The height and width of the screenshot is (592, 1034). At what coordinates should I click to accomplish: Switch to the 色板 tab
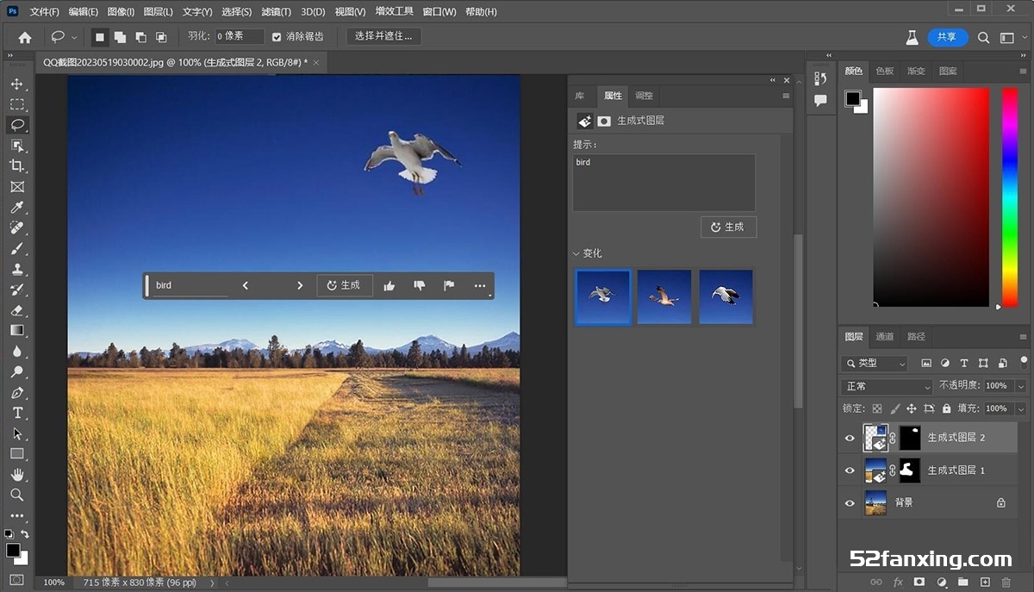point(885,71)
